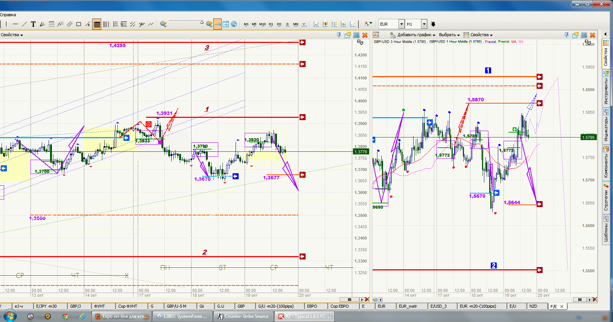Select the Text label tool
The height and width of the screenshot is (322, 613).
pos(33,24)
